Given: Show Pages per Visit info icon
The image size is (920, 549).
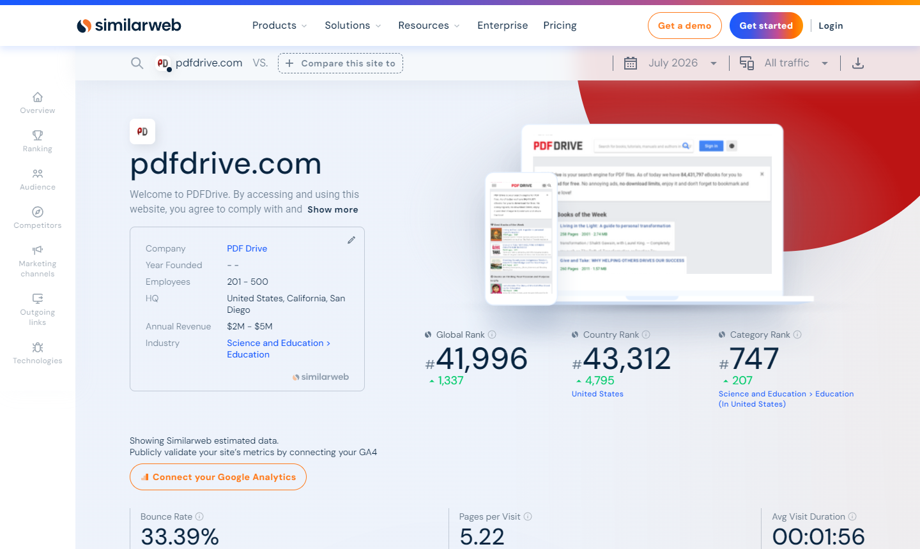Looking at the screenshot, I should point(528,516).
